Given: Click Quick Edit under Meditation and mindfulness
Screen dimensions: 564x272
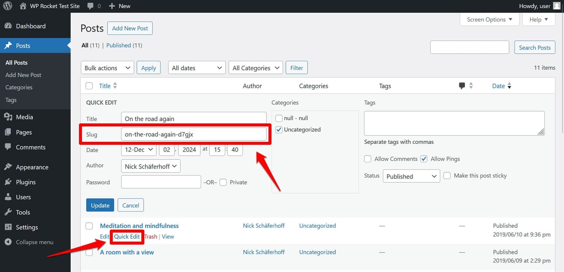Looking at the screenshot, I should [127, 236].
